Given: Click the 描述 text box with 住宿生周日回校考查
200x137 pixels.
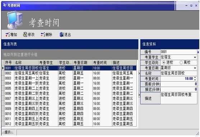Looking at the screenshot, I should pyautogui.click(x=179, y=98).
